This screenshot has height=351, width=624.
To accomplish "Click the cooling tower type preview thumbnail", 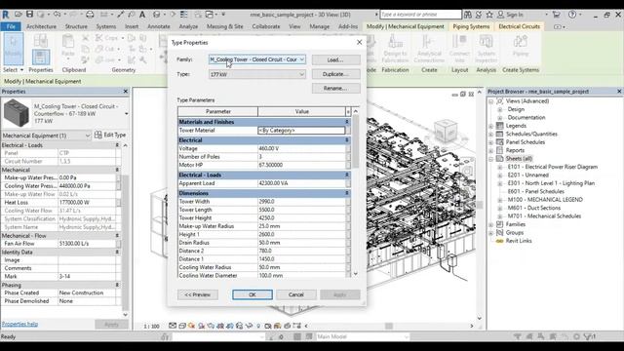I will (16, 113).
